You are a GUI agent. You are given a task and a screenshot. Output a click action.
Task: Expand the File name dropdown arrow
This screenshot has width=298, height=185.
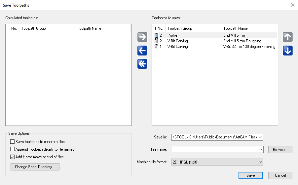pos(261,150)
